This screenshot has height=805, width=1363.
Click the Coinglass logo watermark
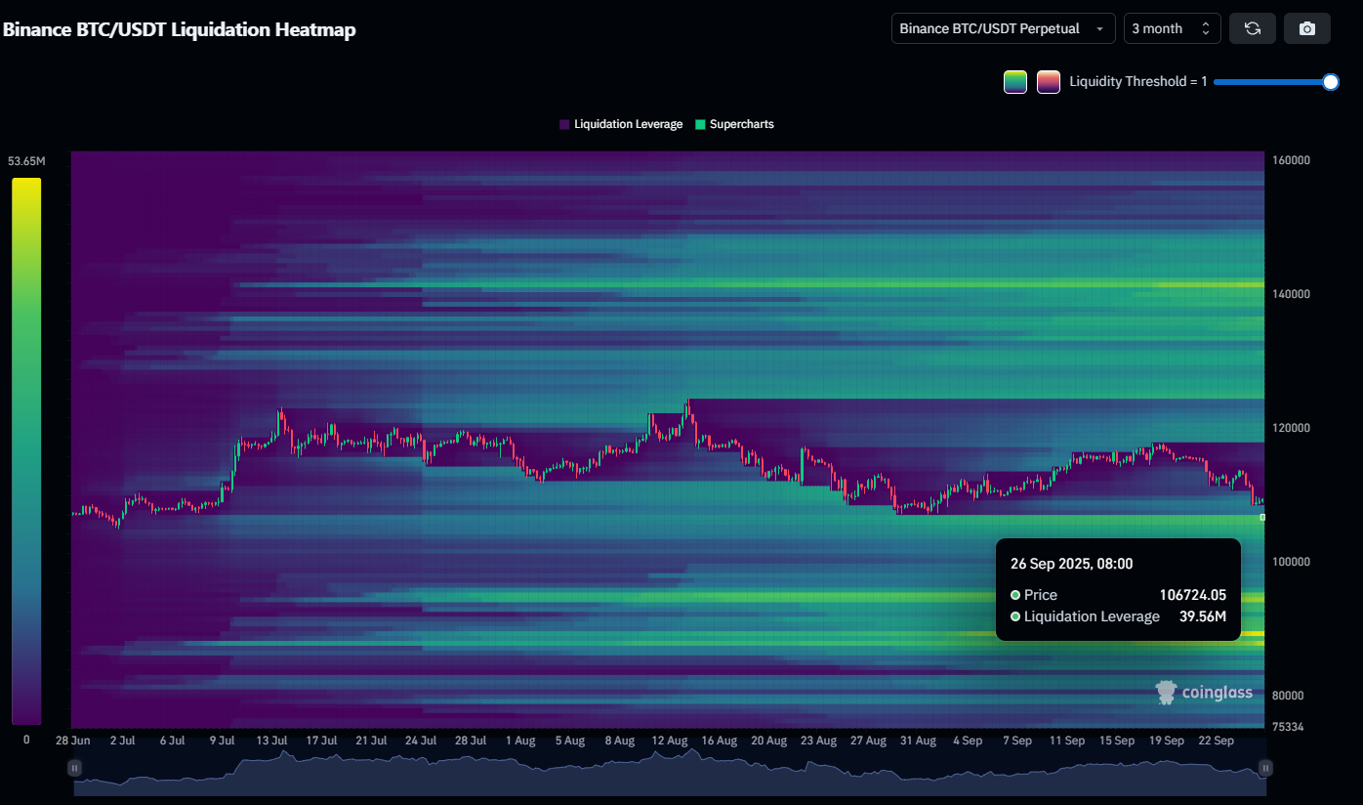pyautogui.click(x=1204, y=693)
